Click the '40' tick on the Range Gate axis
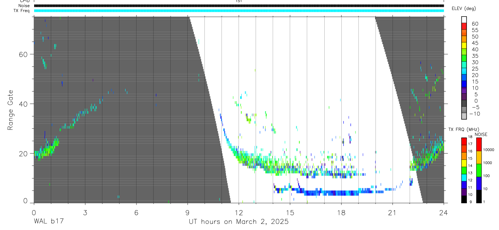The image size is (499, 230). click(23, 104)
